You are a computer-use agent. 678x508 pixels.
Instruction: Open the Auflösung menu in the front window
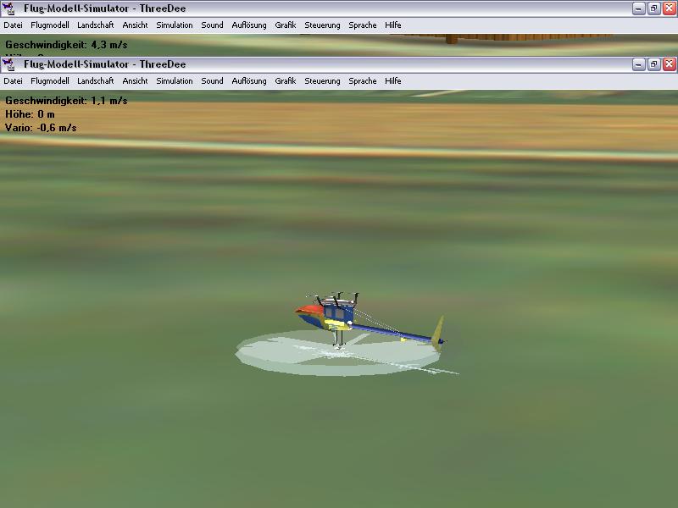click(x=249, y=81)
